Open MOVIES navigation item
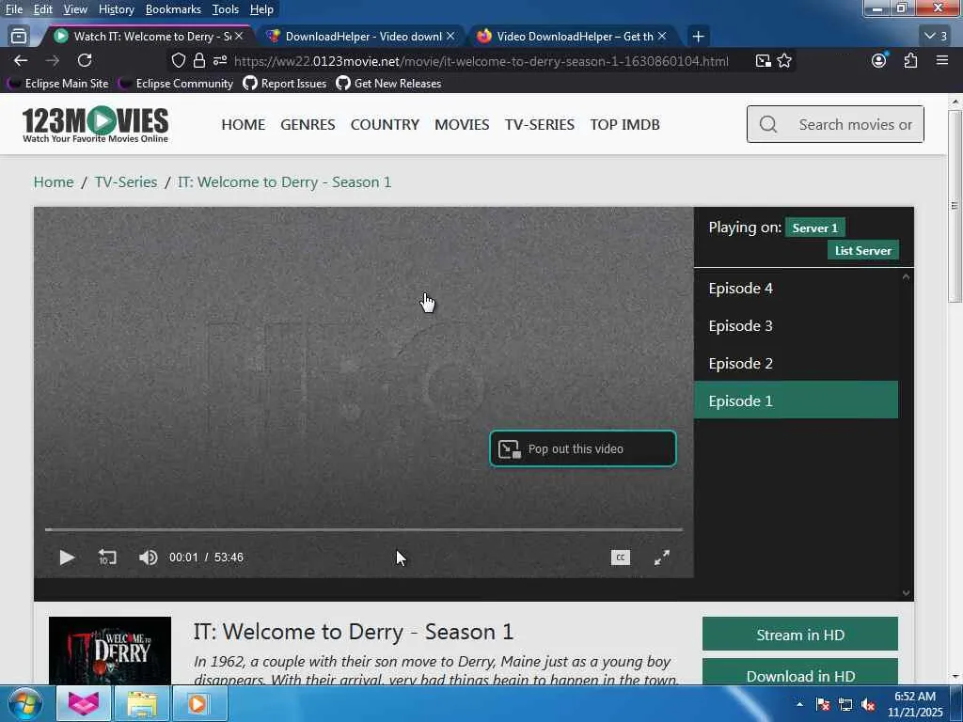 click(462, 125)
